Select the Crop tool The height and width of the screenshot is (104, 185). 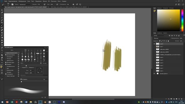[2, 23]
